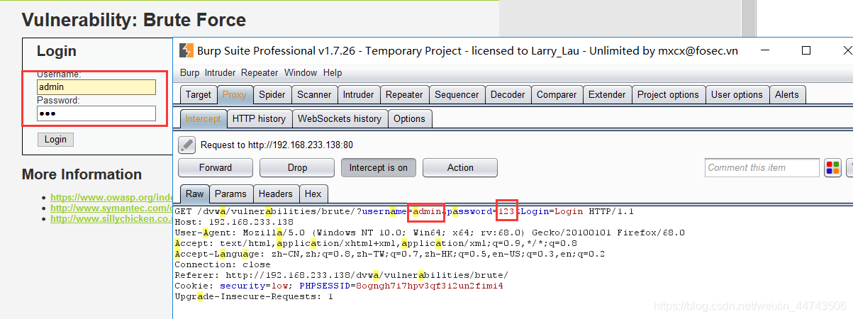Switch to the Spider tab
Viewport: 853px width, 319px height.
pyautogui.click(x=272, y=94)
